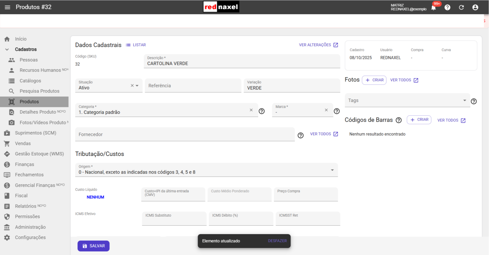489x255 pixels.
Task: Open Pesquisa Produtos in sidebar
Action: [34, 91]
